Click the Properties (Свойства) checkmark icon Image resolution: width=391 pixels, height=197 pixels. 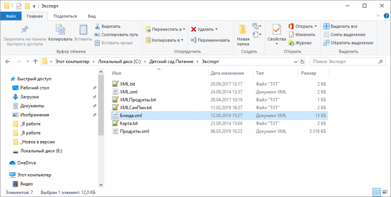click(276, 30)
